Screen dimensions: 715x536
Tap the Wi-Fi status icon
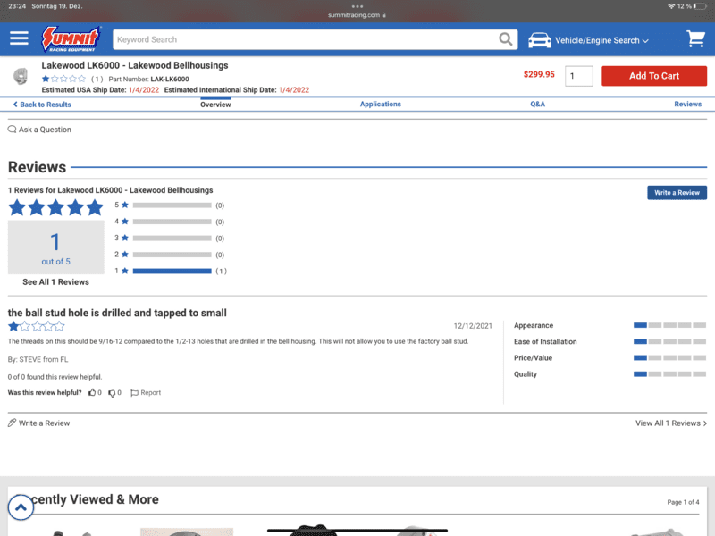(x=671, y=6)
